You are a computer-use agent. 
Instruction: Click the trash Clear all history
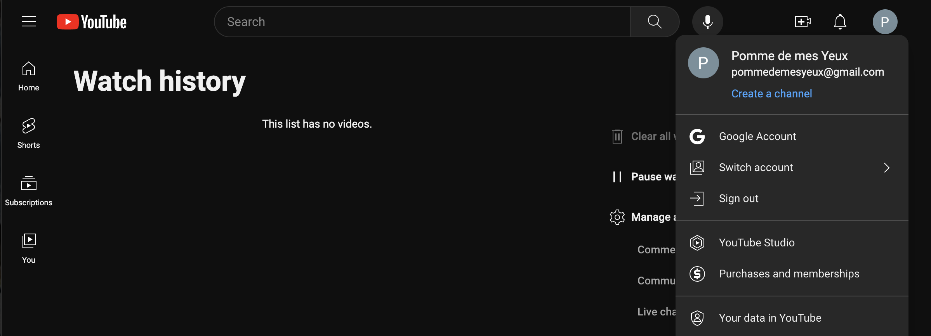(643, 137)
